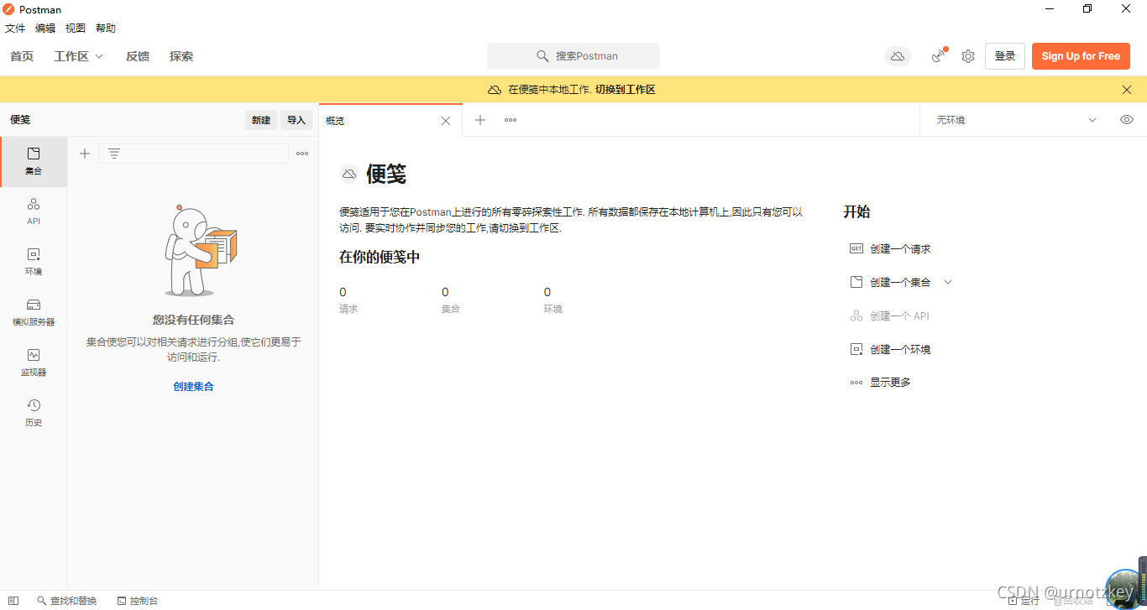Open the tab bar three-dots menu
This screenshot has height=610, width=1147.
point(511,120)
